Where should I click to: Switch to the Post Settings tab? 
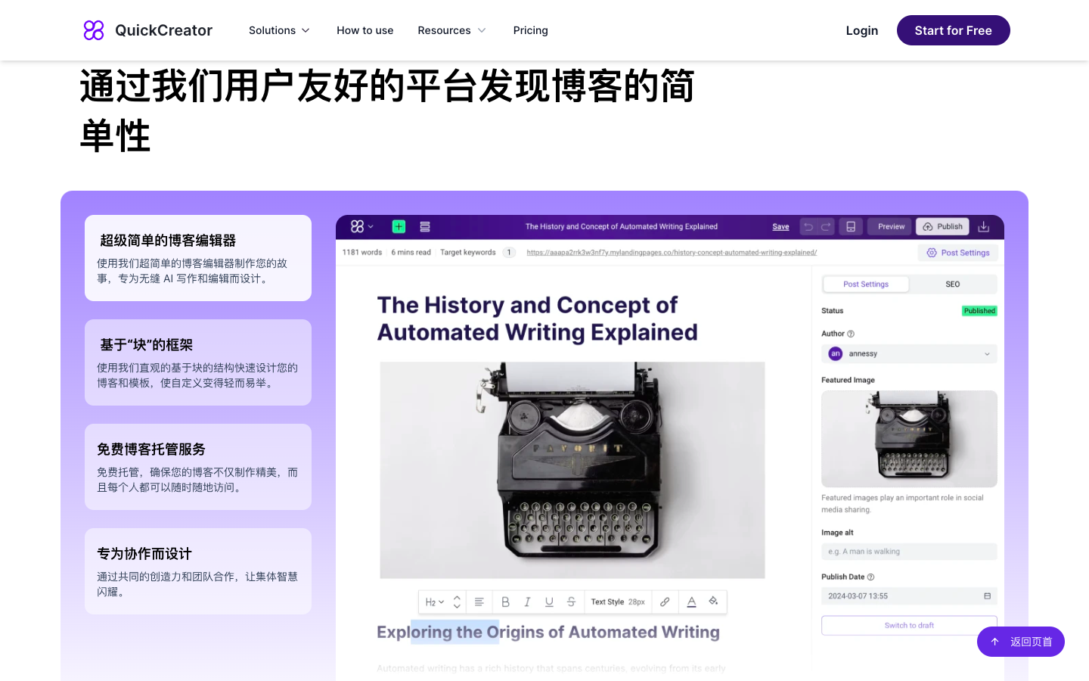866,285
